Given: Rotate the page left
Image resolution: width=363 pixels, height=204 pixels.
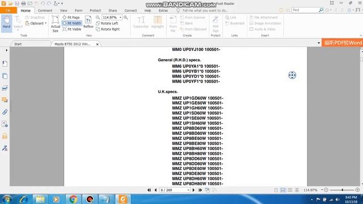Looking at the screenshot, I should pos(107,23).
